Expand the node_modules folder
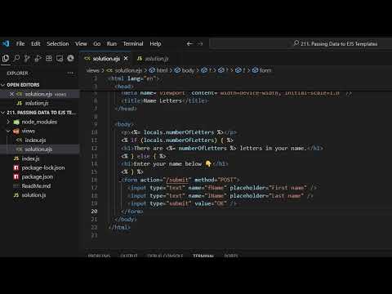This screenshot has height=294, width=392. pos(39,122)
